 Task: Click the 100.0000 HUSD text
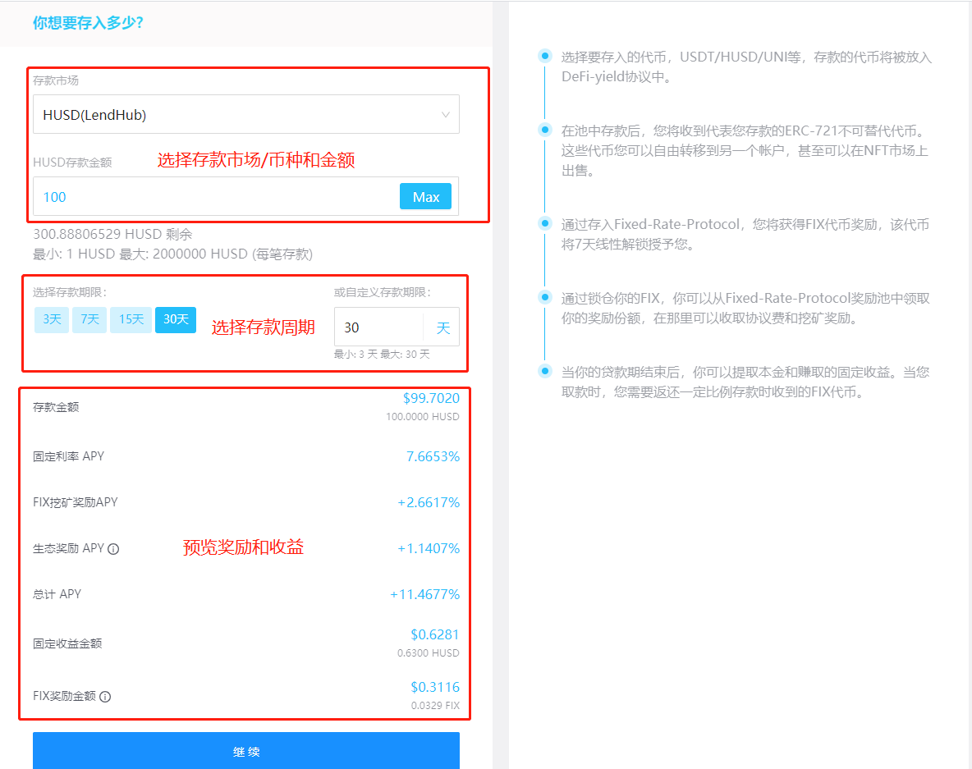[x=423, y=417]
